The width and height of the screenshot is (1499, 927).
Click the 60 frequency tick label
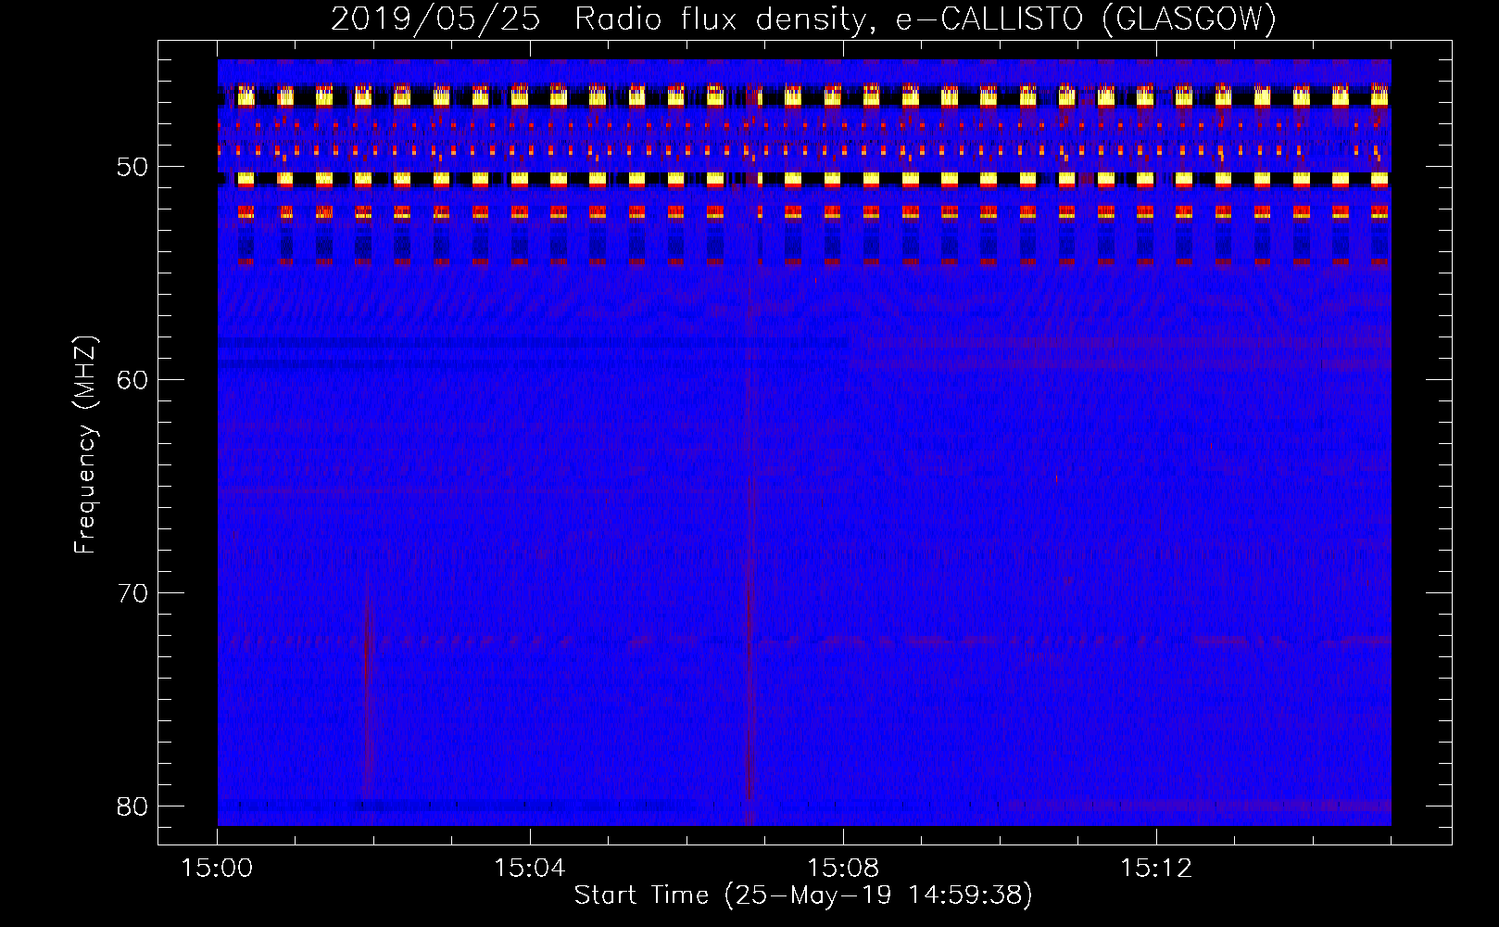(x=133, y=380)
